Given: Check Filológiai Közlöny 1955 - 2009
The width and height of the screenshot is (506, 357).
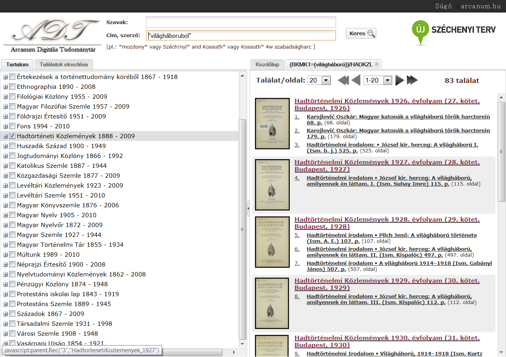Looking at the screenshot, I should tap(12, 96).
